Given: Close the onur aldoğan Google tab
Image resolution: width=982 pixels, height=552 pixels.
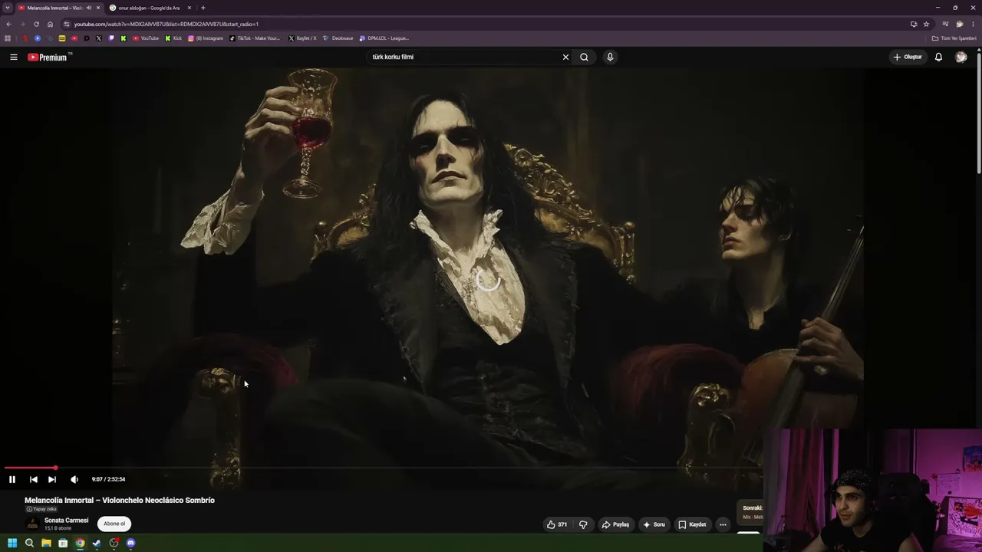Looking at the screenshot, I should pyautogui.click(x=189, y=8).
